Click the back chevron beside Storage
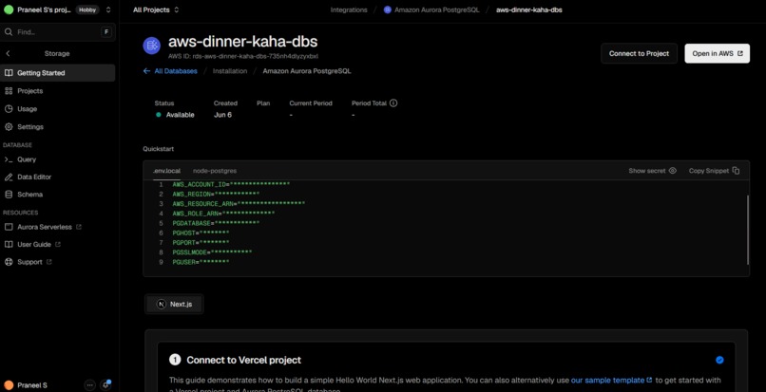Viewport: 766px width, 392px height. click(8, 54)
